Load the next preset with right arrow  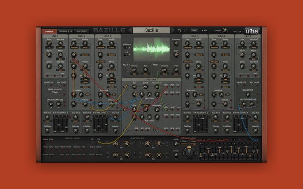[x=173, y=30]
